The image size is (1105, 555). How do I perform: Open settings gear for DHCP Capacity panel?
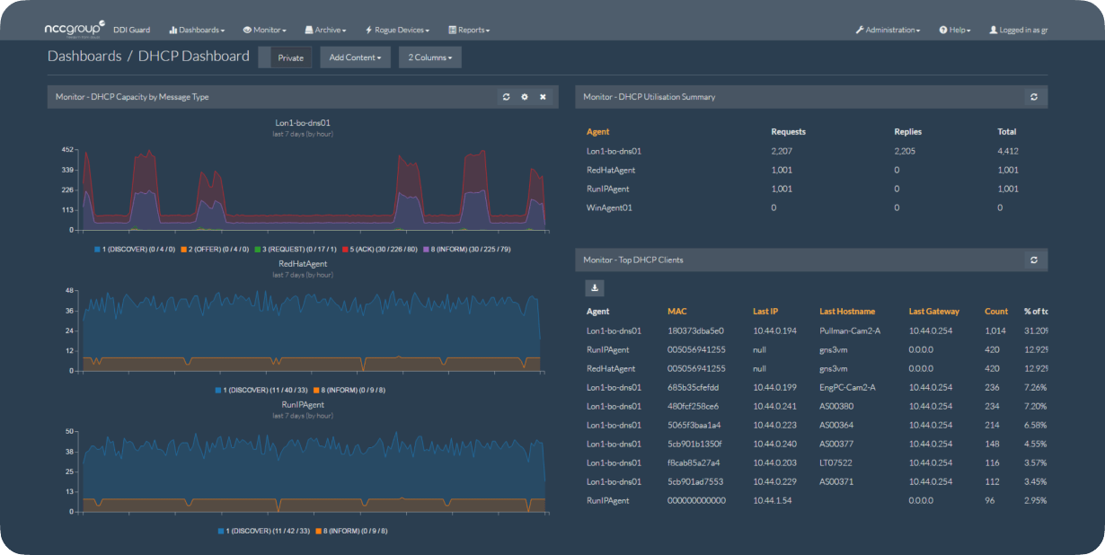(x=525, y=97)
